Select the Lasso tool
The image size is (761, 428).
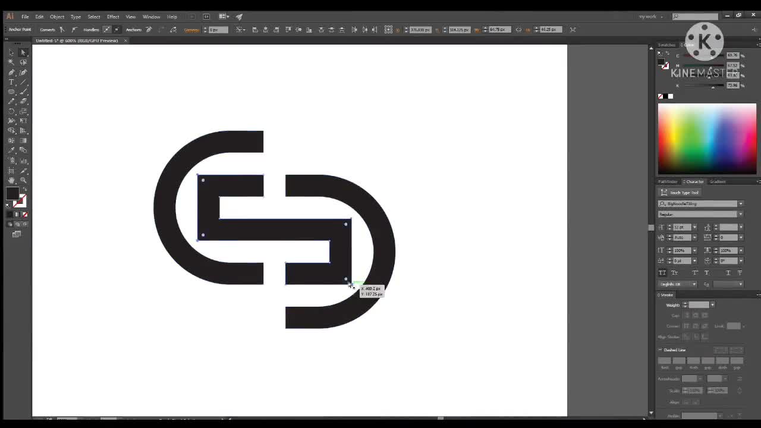click(x=23, y=62)
